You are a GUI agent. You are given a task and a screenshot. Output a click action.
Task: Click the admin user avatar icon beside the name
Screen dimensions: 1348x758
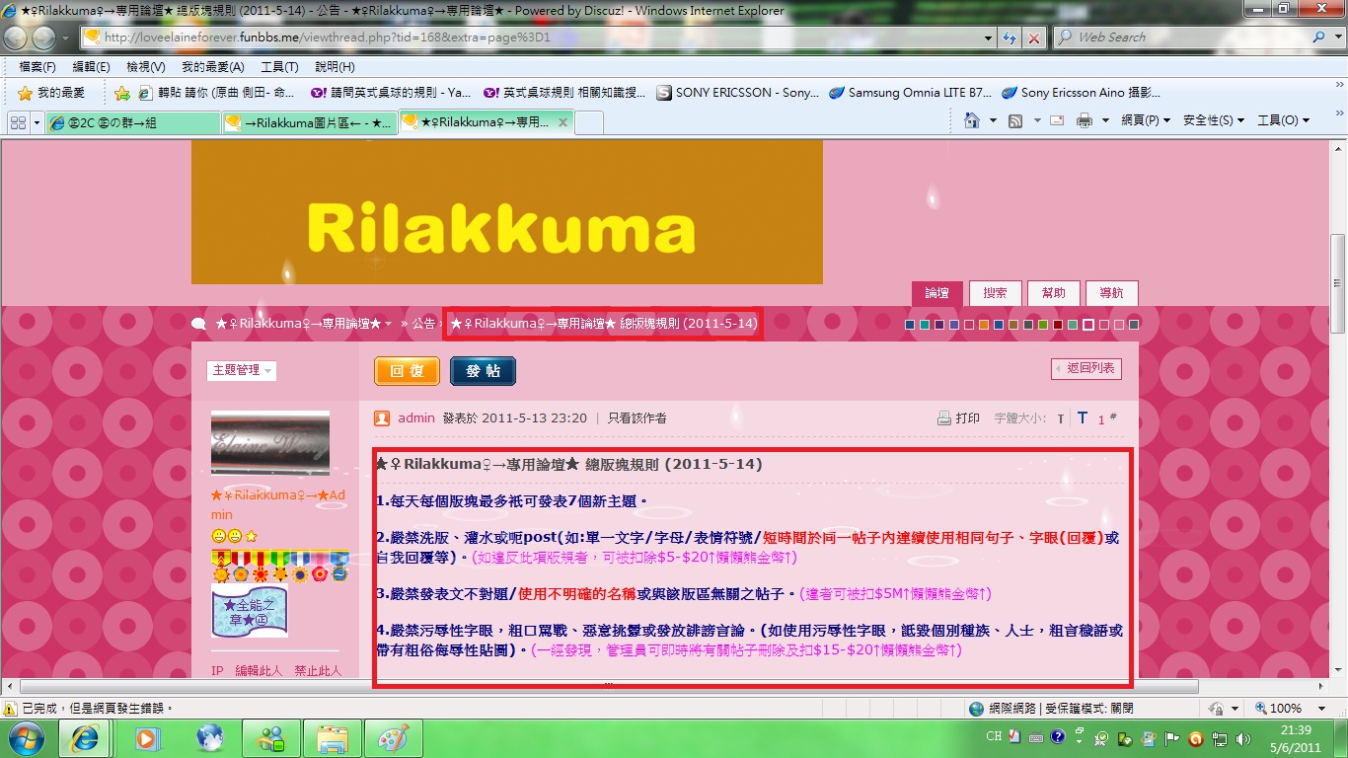[382, 418]
